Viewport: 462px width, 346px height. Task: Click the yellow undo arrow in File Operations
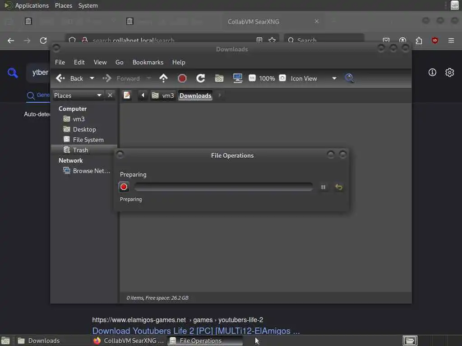click(339, 187)
